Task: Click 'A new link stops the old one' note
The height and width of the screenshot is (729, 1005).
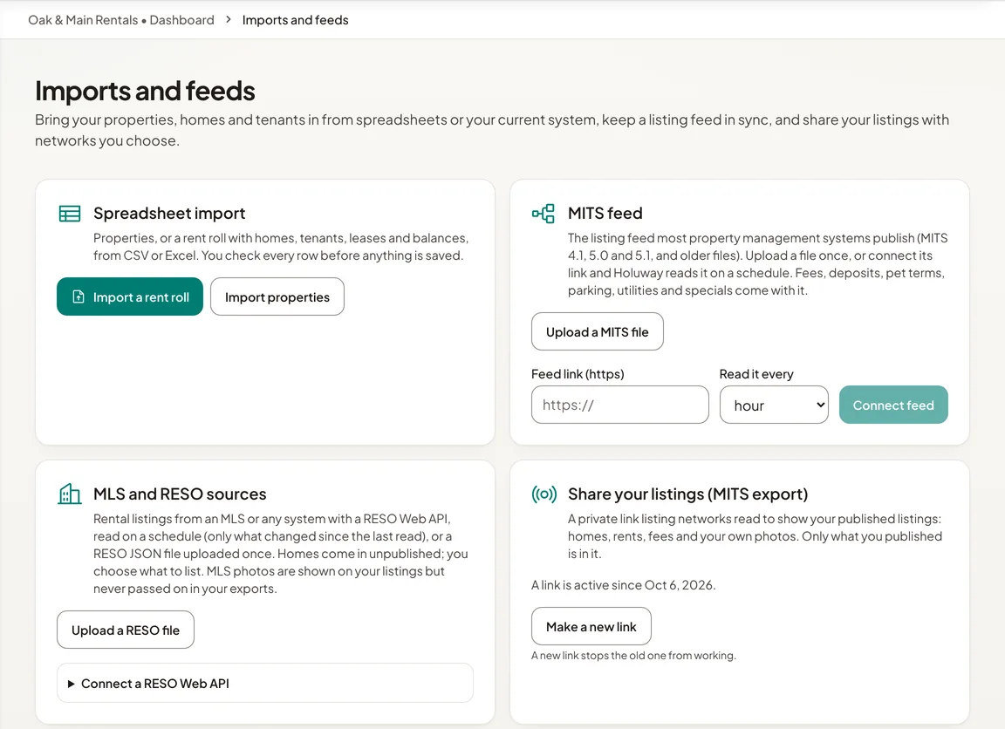Action: tap(633, 656)
